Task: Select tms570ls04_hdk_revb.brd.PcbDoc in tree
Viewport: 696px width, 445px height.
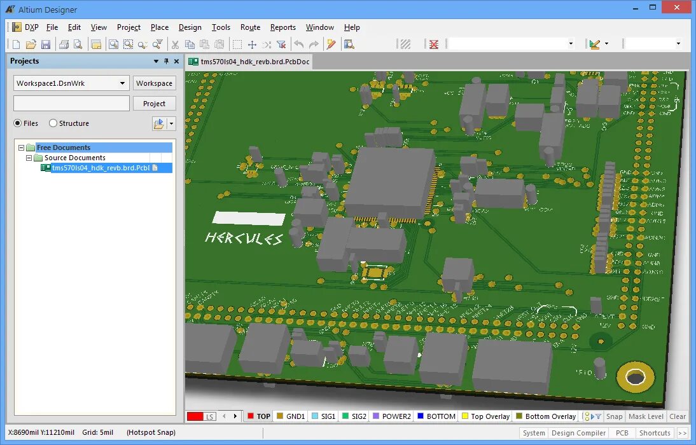Action: tap(101, 168)
